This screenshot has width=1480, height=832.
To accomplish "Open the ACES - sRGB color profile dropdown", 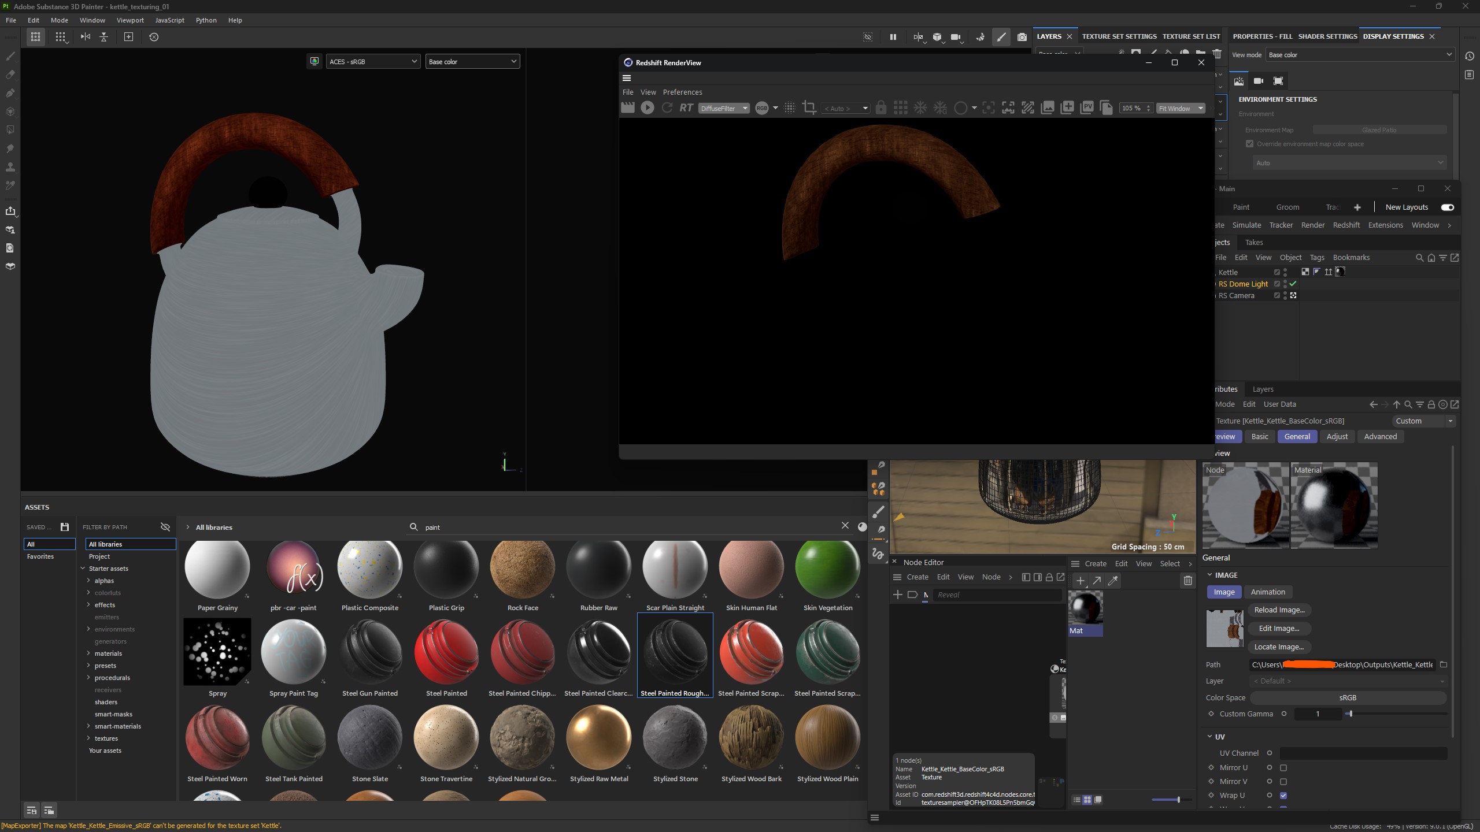I will point(373,61).
